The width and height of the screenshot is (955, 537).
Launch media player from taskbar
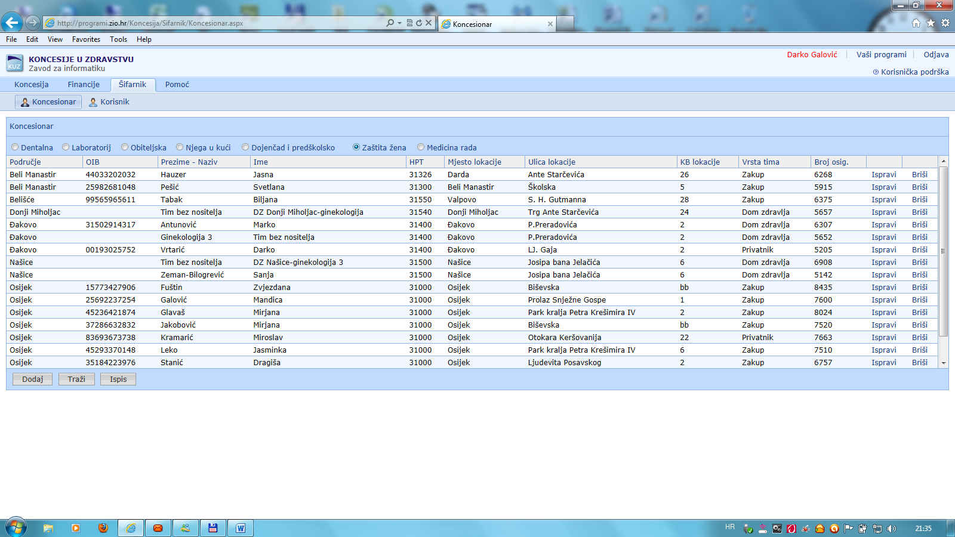[76, 528]
